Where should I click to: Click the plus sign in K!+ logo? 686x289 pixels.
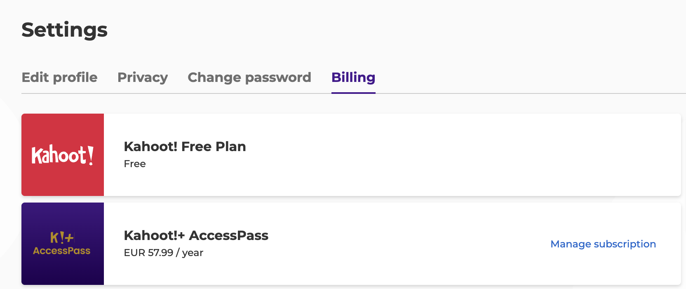(x=69, y=238)
